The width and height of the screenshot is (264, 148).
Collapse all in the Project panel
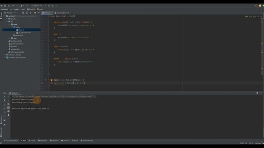[31, 13]
